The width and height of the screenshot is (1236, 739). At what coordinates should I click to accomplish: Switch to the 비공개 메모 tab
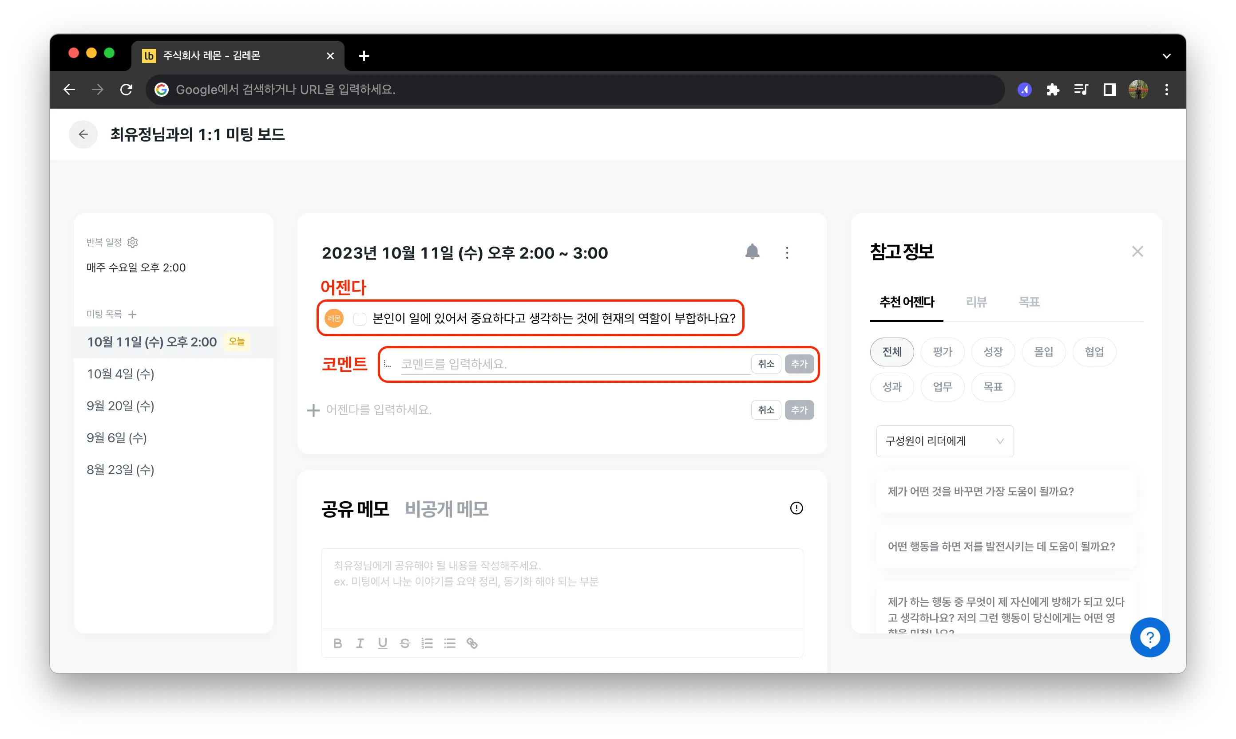447,509
